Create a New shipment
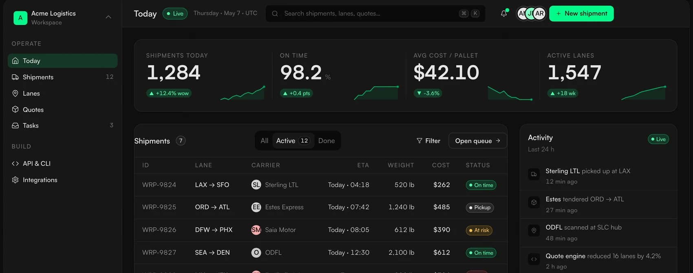The width and height of the screenshot is (693, 273). click(581, 13)
